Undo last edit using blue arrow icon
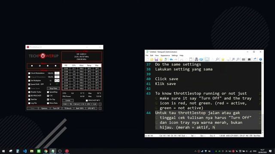 (x=171, y=59)
